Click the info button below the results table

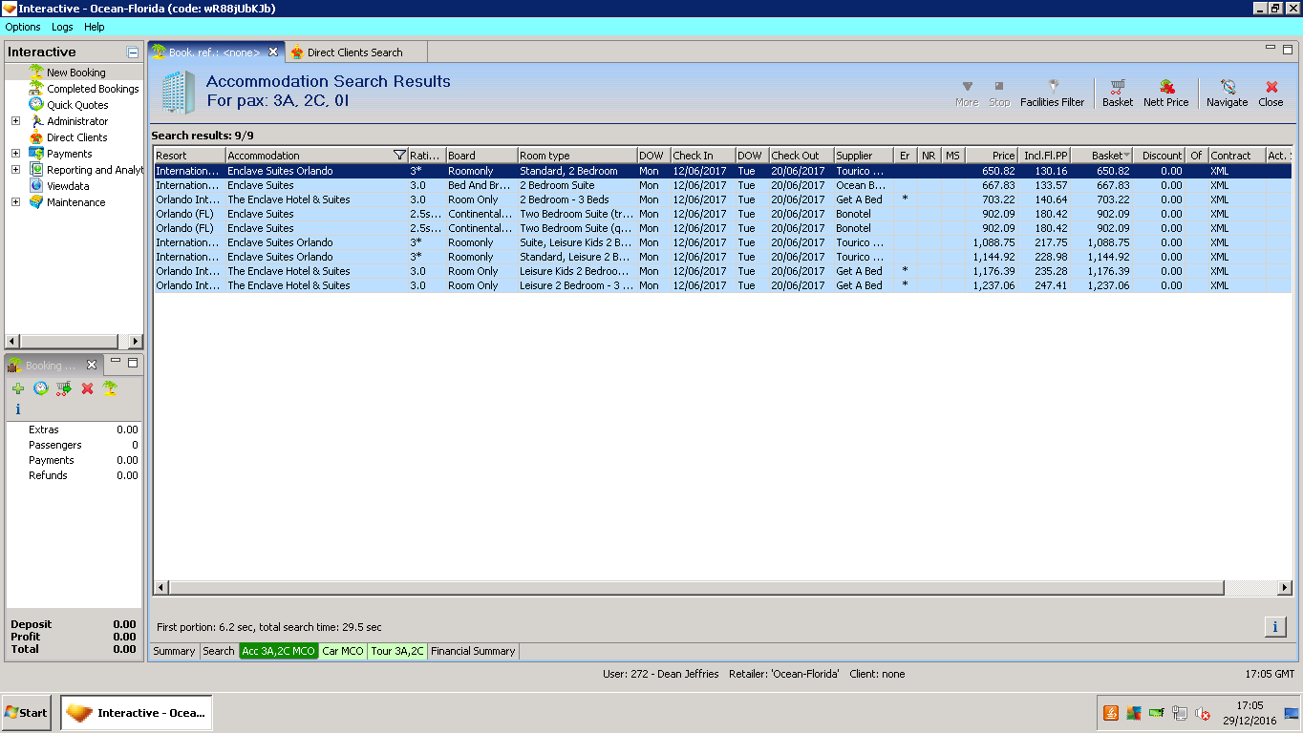click(x=1275, y=626)
